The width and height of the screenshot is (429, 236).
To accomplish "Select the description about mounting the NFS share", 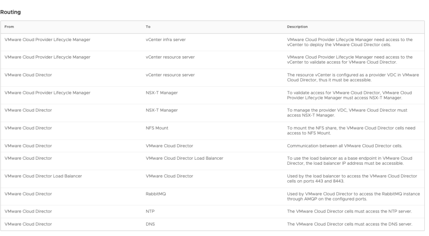I will point(351,130).
